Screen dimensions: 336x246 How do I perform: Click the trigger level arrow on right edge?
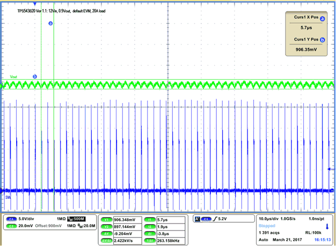tap(331, 169)
